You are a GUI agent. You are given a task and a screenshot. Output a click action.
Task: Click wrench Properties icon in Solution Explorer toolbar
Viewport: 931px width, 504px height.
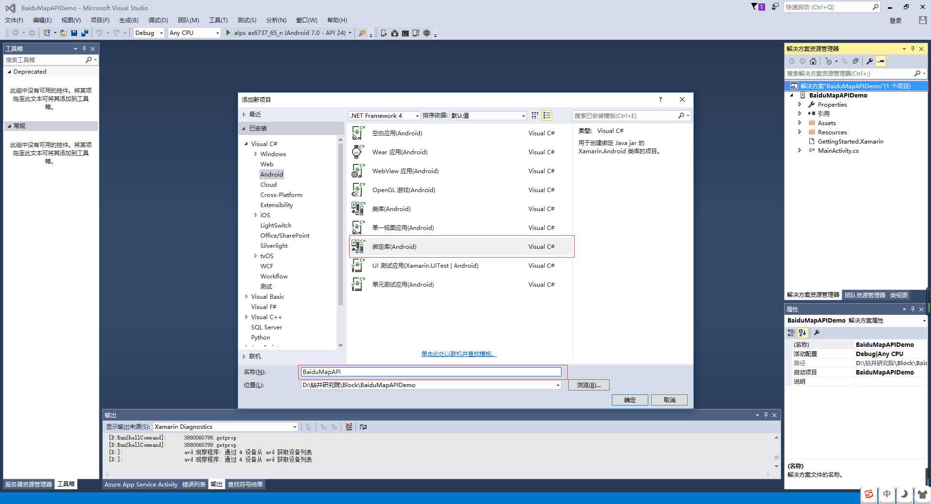click(869, 61)
